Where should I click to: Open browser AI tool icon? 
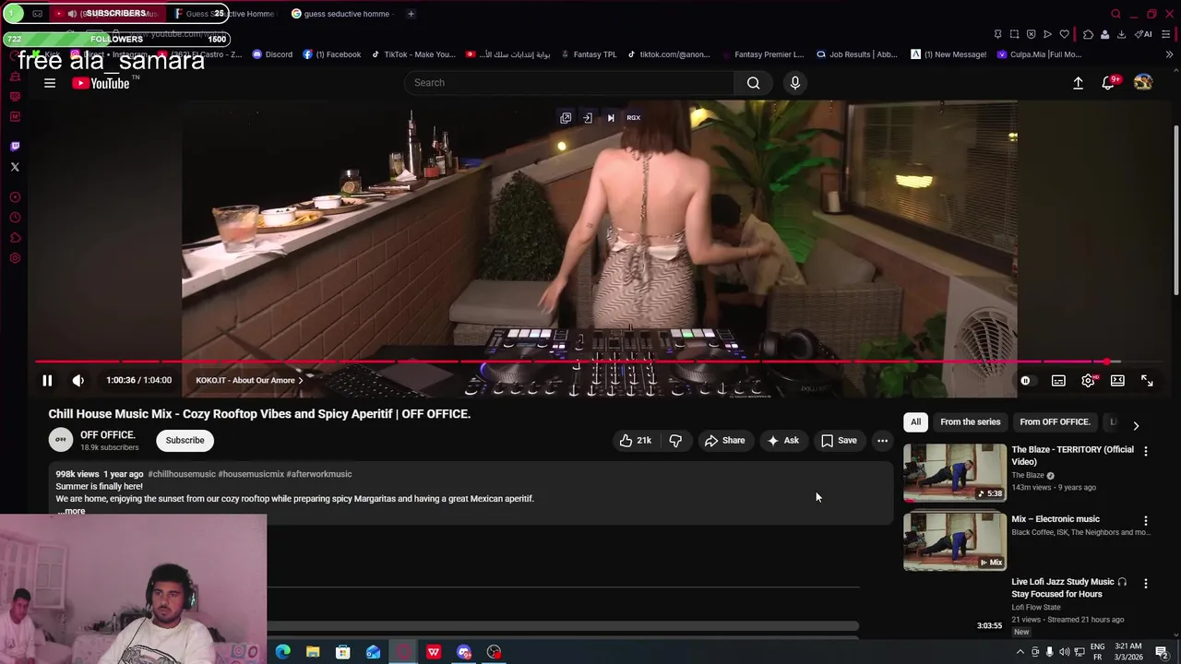click(x=1143, y=34)
